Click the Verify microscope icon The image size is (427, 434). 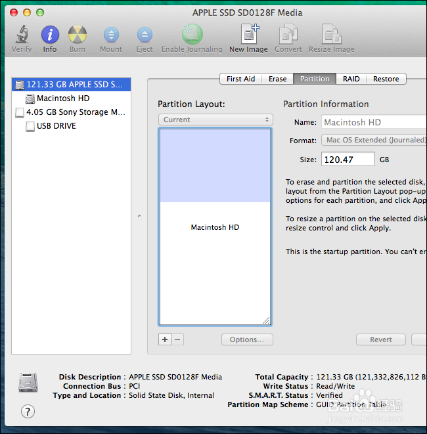pos(22,34)
